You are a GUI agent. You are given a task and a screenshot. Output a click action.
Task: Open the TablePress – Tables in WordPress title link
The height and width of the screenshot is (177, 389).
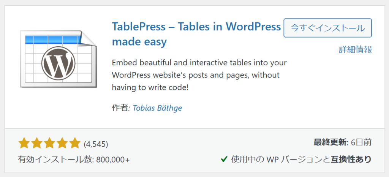click(x=196, y=34)
